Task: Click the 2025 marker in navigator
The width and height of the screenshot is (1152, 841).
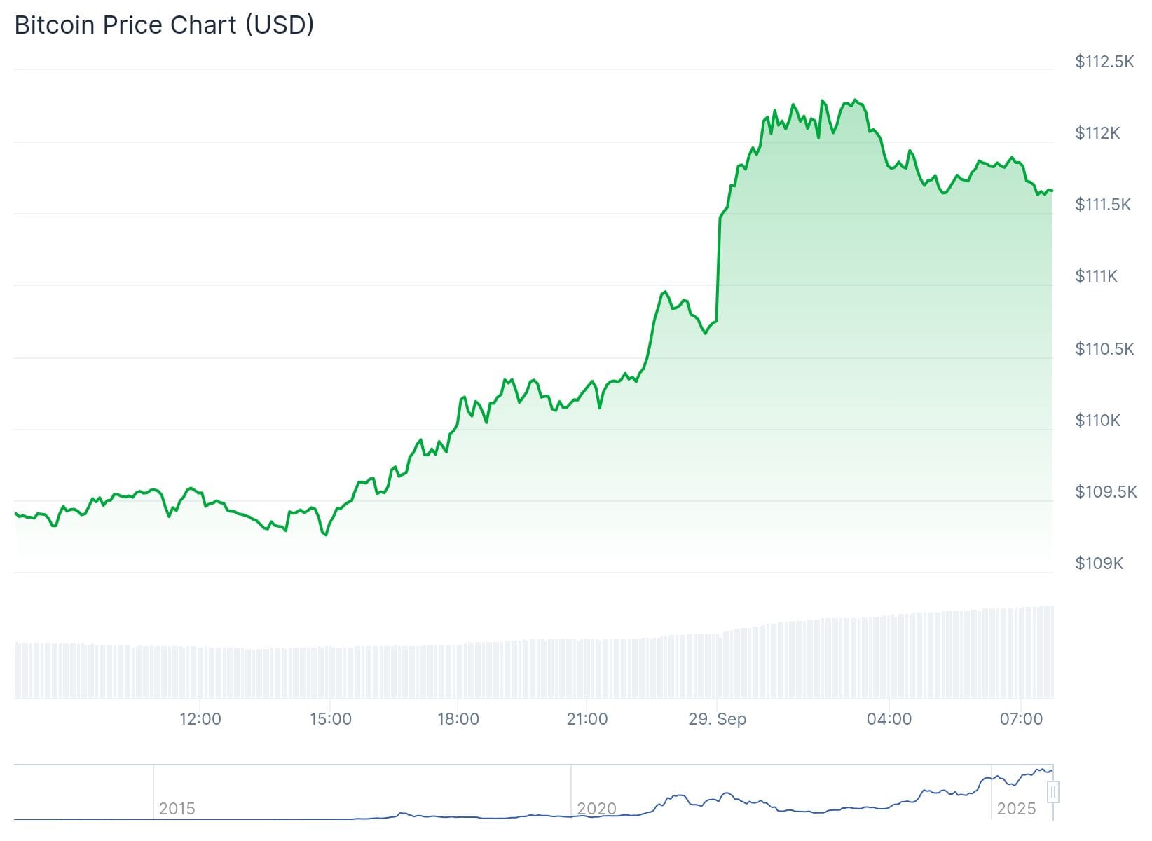Action: click(1016, 809)
